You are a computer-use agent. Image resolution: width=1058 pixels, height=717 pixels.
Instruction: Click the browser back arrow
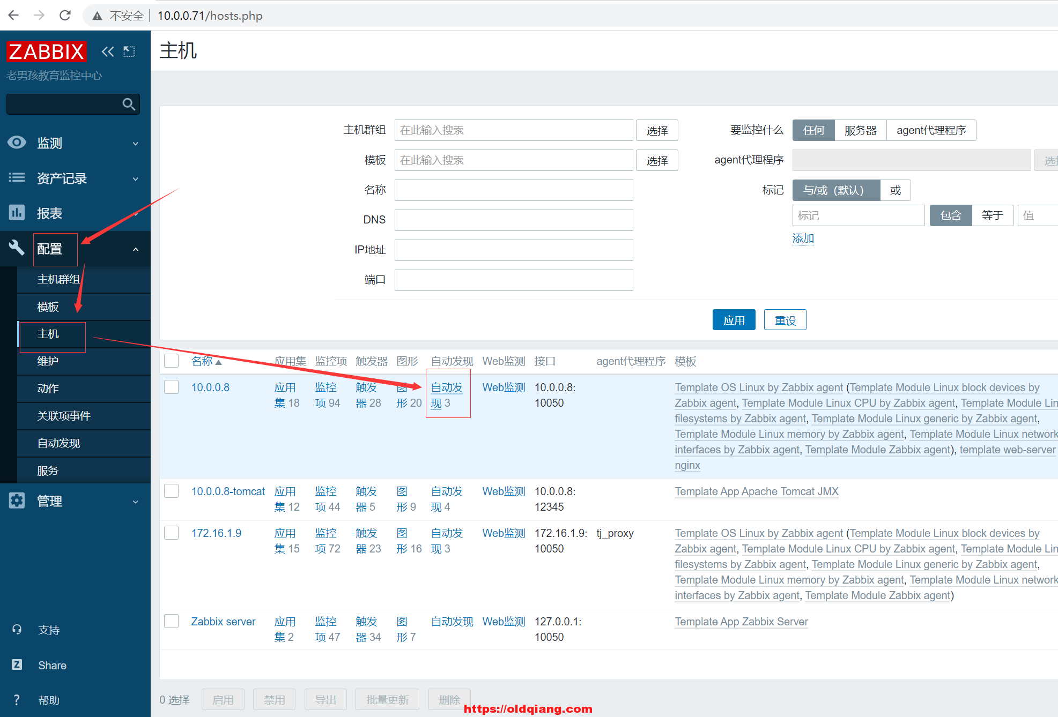(13, 16)
